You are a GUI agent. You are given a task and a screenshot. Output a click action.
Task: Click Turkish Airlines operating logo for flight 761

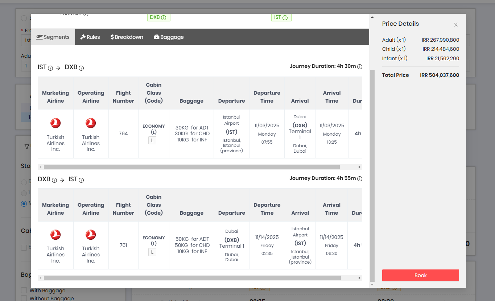(x=91, y=235)
